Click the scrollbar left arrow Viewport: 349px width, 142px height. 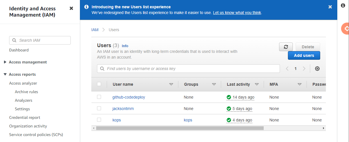[94, 128]
